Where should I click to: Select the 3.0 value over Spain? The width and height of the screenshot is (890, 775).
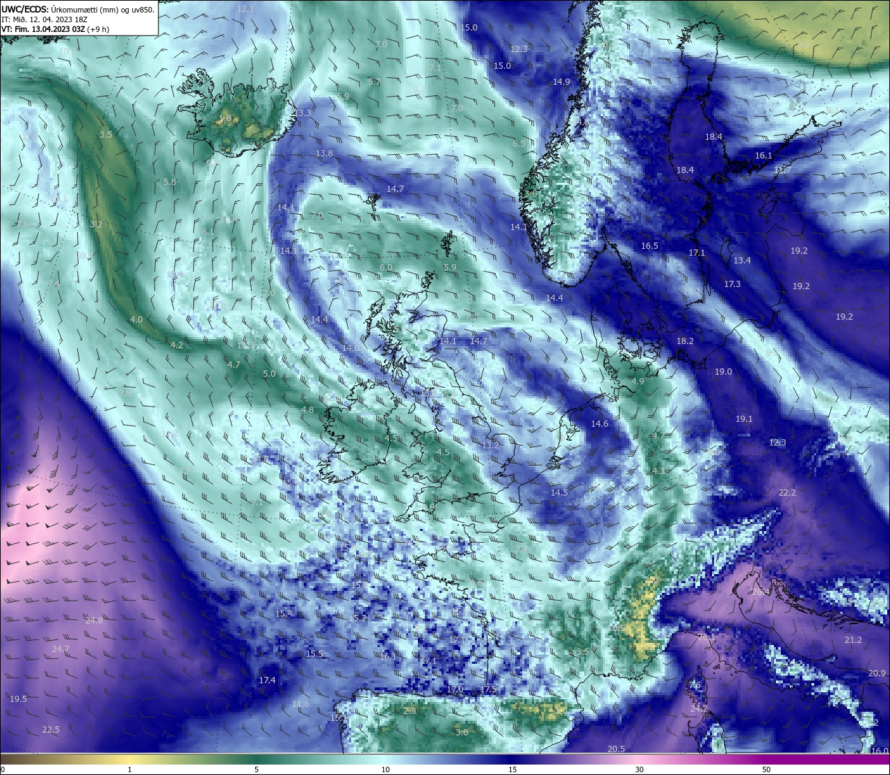point(462,732)
